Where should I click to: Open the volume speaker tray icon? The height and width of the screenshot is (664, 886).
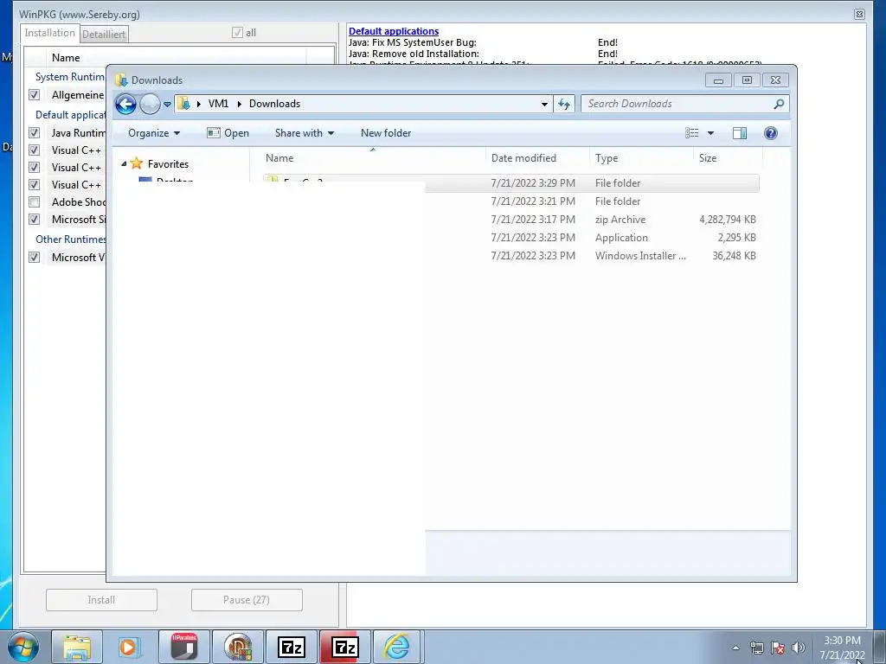pos(799,648)
